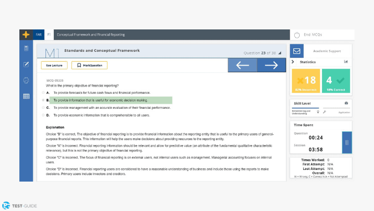Screen dimensions: 374x211
Task: Open the FAR tab
Action: tap(39, 34)
